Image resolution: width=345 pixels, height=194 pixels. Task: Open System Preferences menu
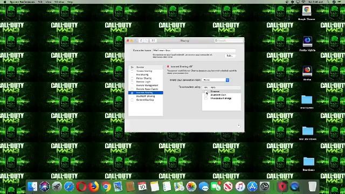pos(22,2)
